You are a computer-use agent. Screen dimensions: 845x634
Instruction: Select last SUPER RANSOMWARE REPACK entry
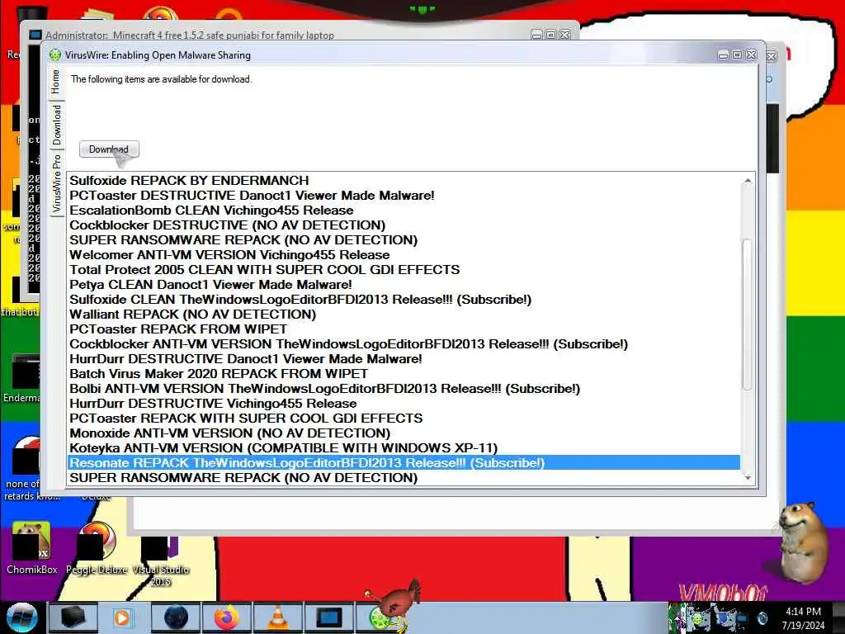pyautogui.click(x=404, y=478)
